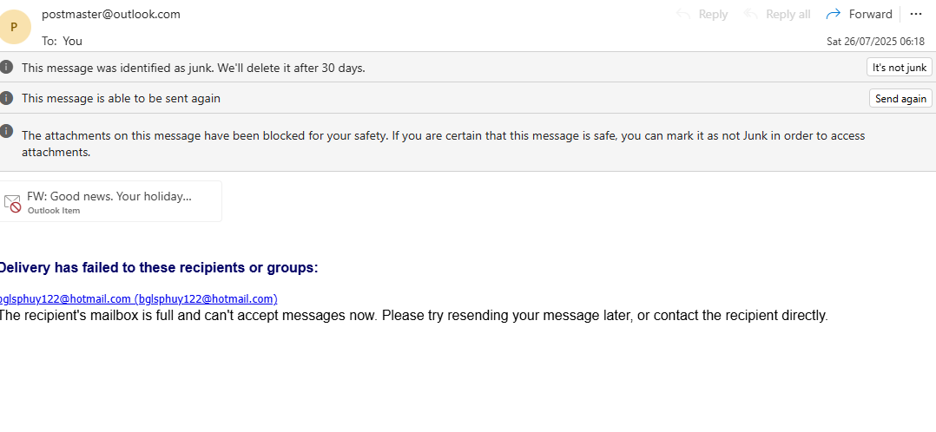Click the Sat 26/07/2025 06:18 timestamp

pos(875,42)
